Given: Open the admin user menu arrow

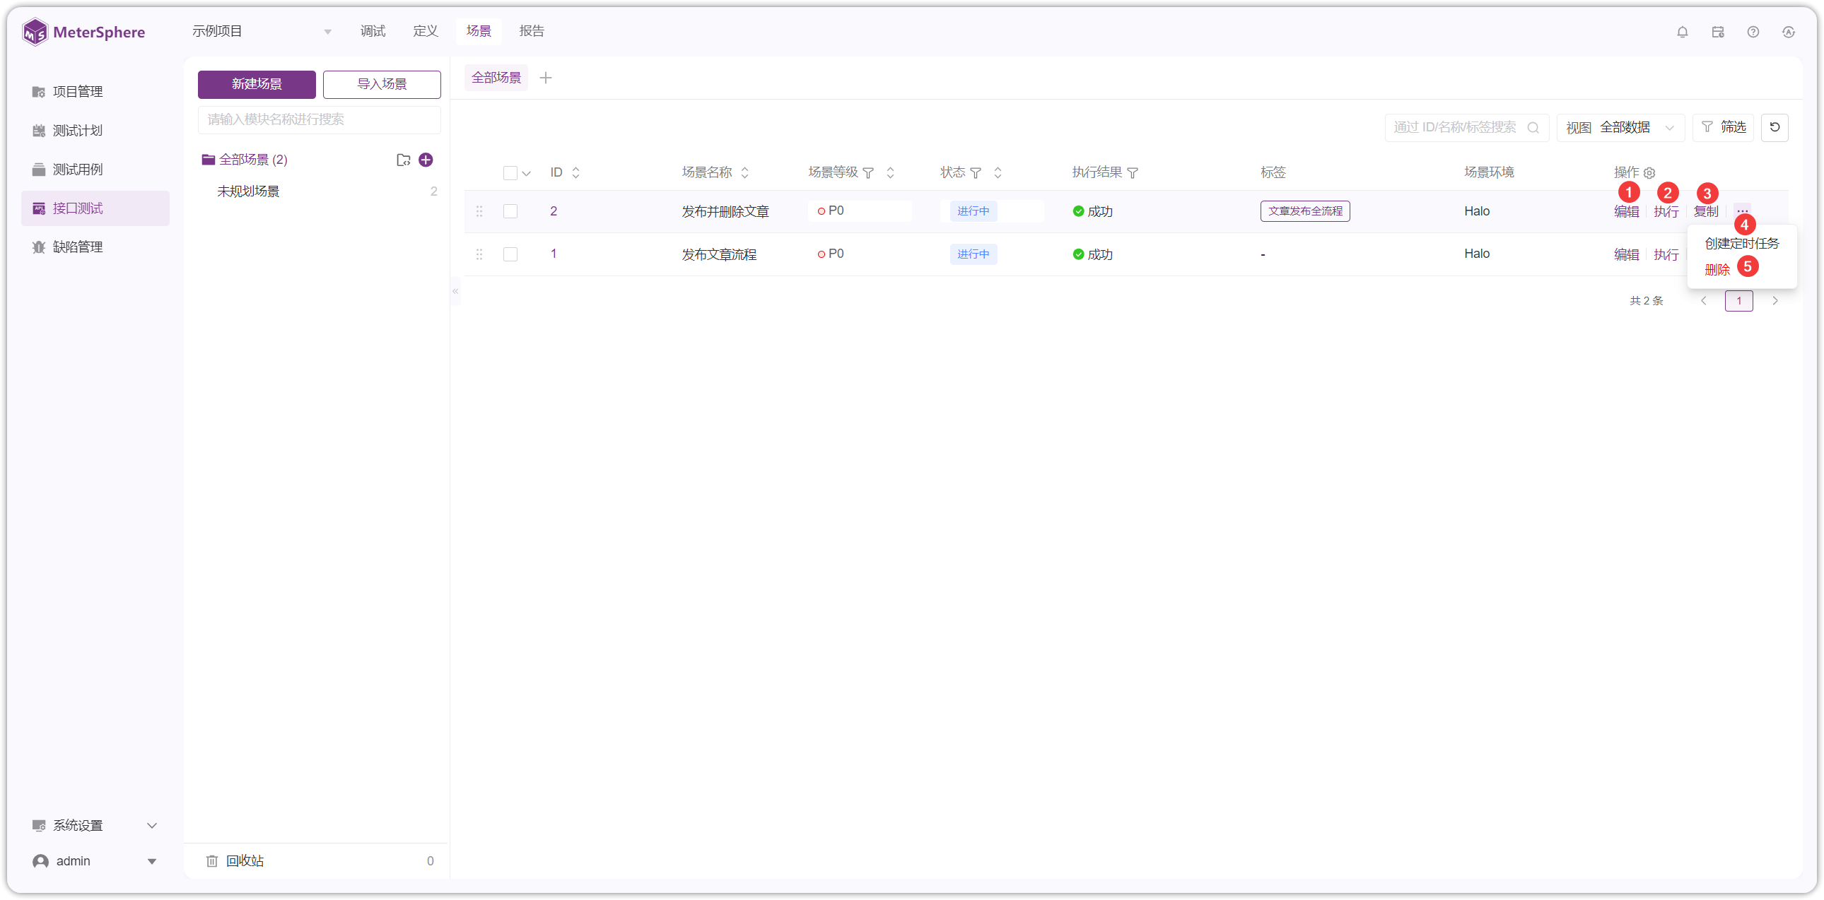Looking at the screenshot, I should tap(151, 861).
